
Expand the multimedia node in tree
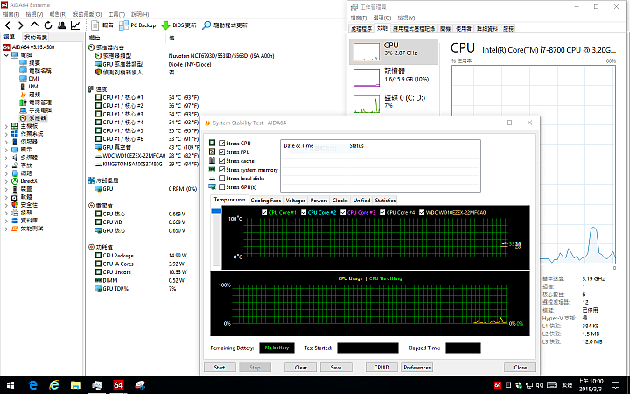click(x=6, y=158)
